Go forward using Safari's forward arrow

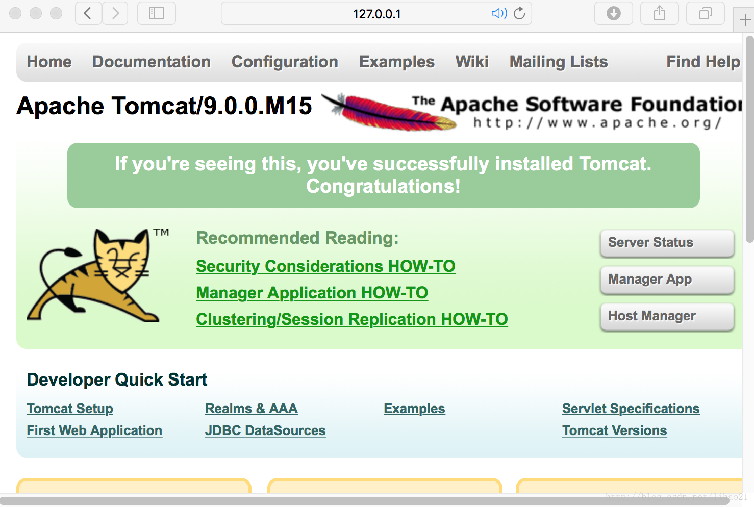tap(115, 13)
